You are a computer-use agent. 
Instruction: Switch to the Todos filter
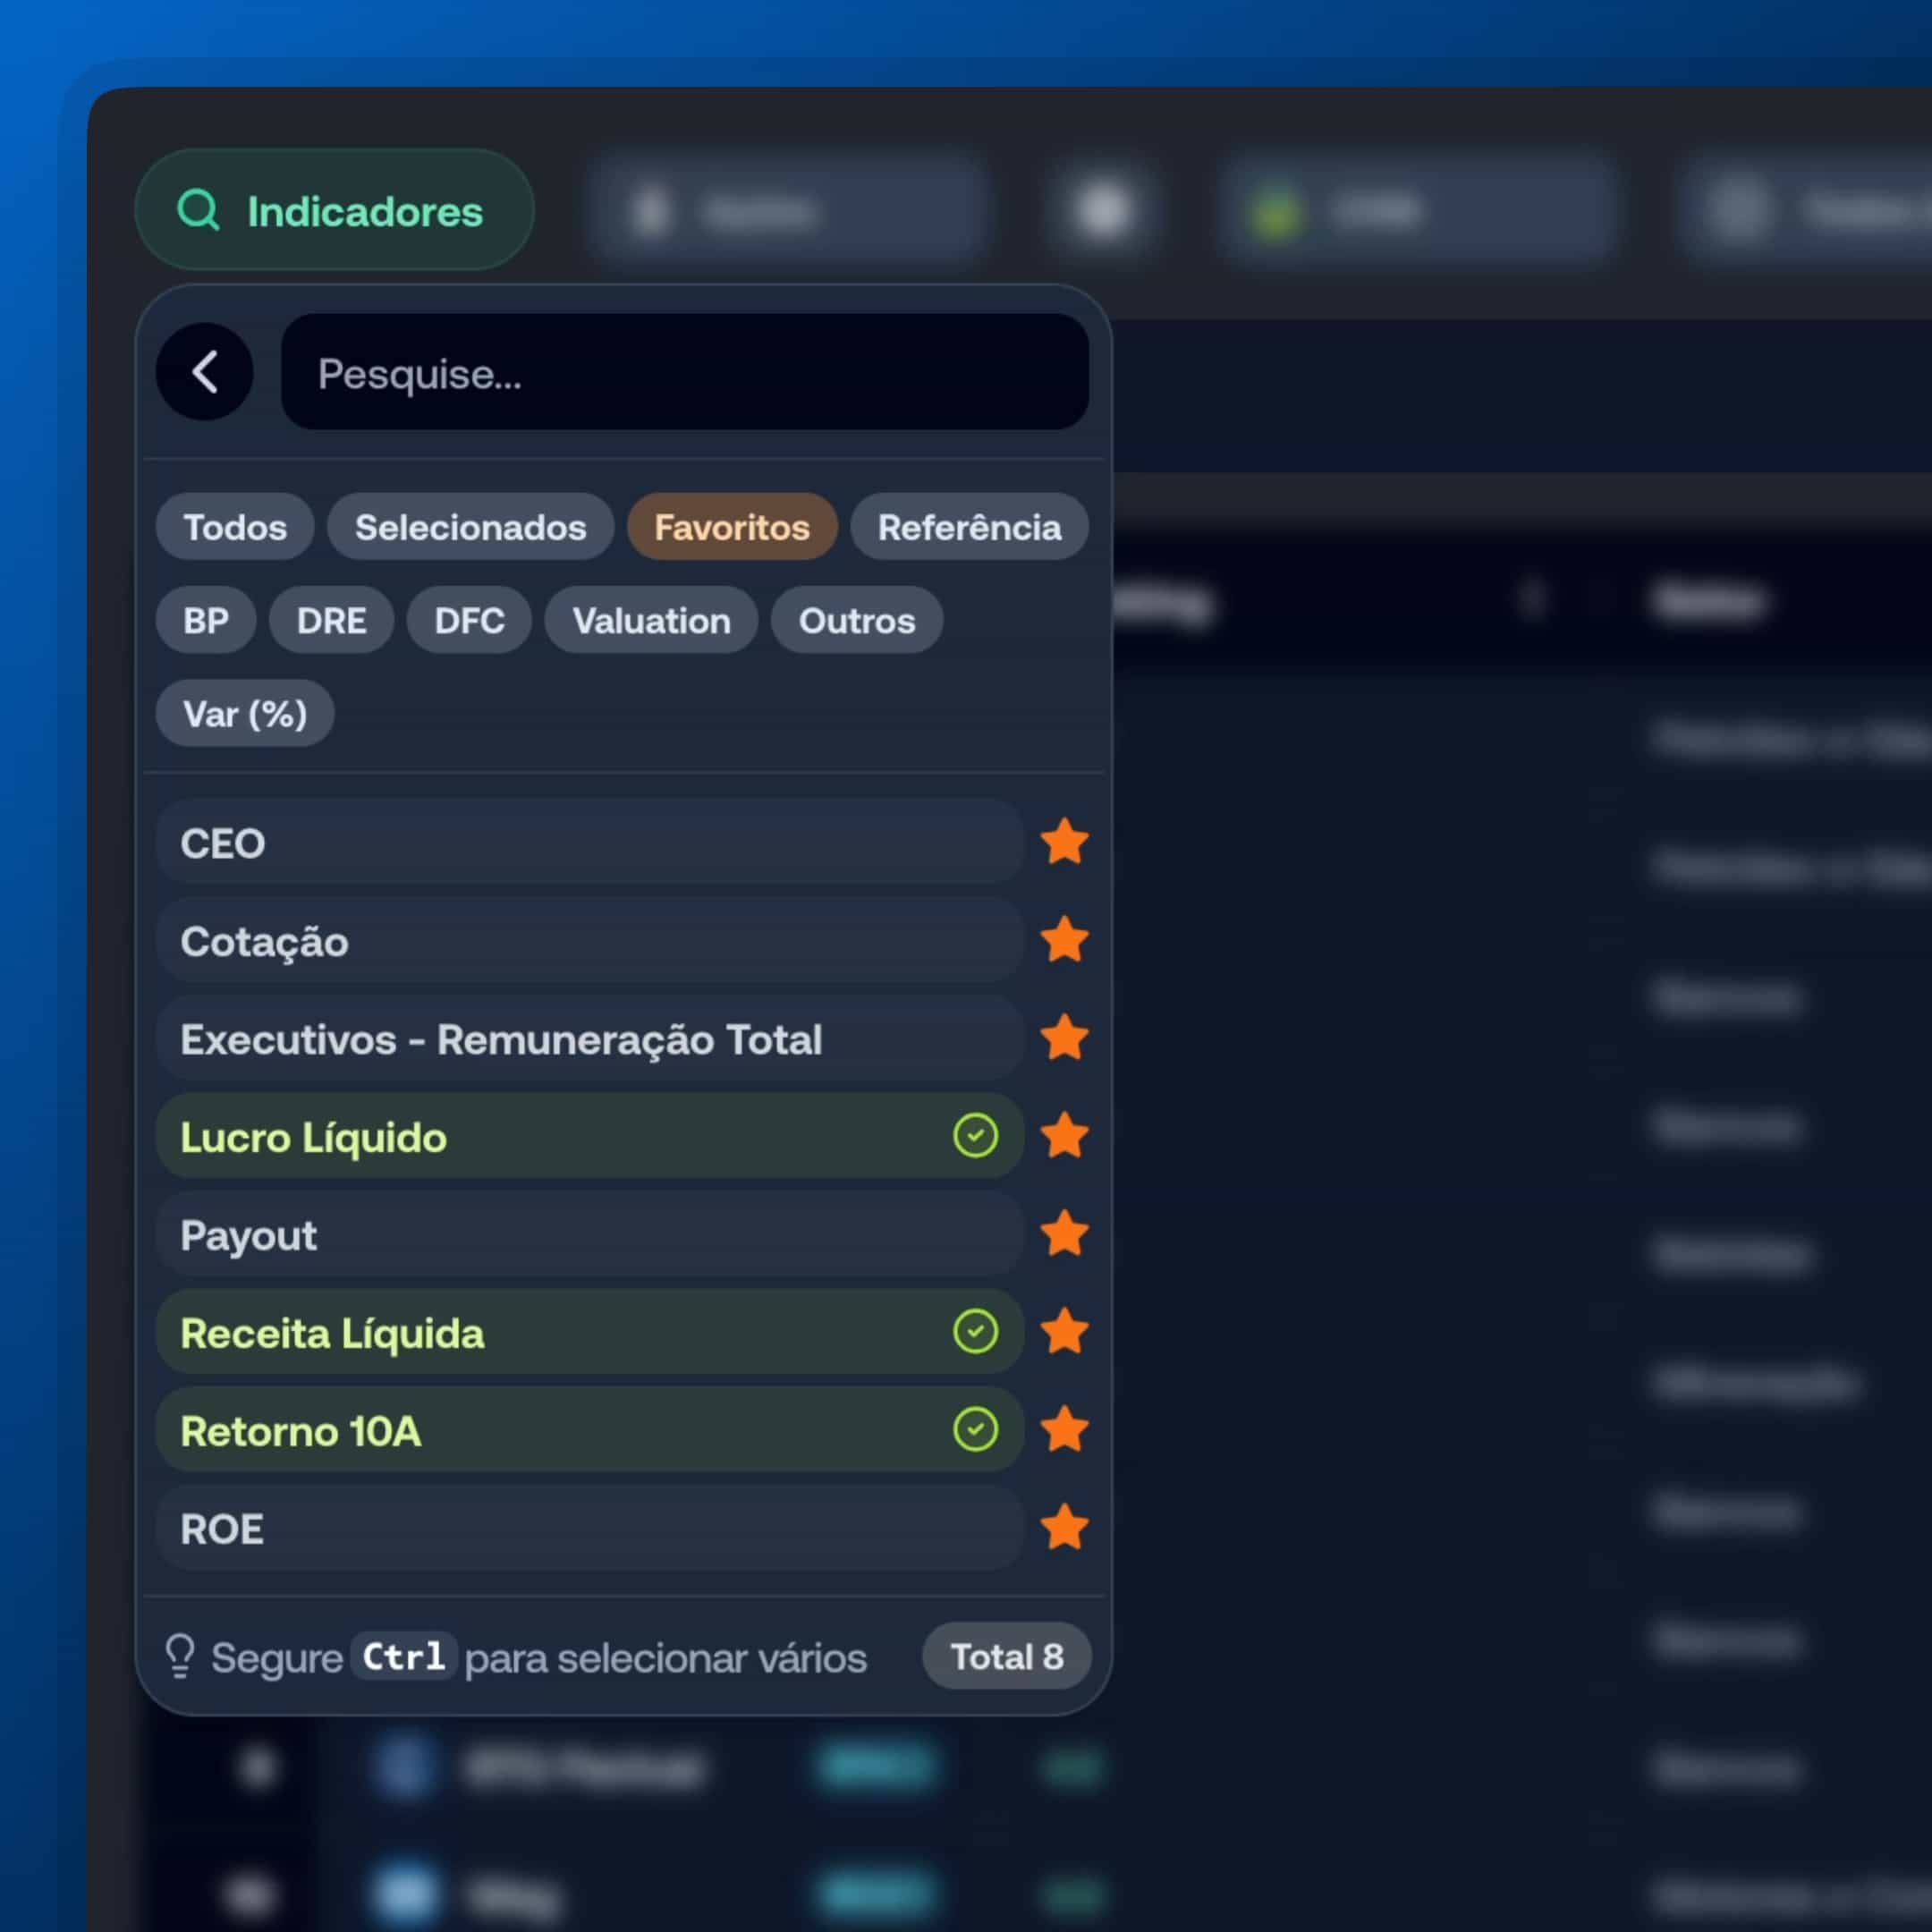pos(235,527)
